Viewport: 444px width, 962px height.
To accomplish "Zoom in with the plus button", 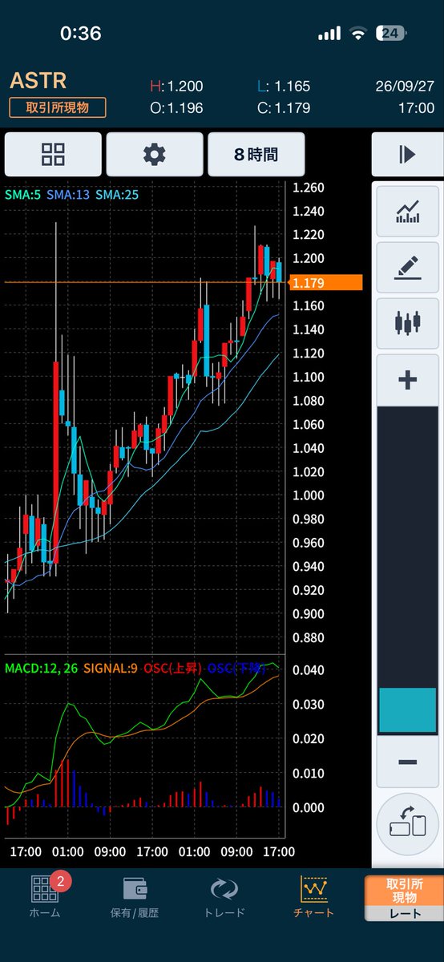I will tap(407, 380).
